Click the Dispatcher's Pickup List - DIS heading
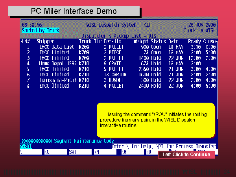The height and width of the screenshot is (177, 236). click(119, 36)
